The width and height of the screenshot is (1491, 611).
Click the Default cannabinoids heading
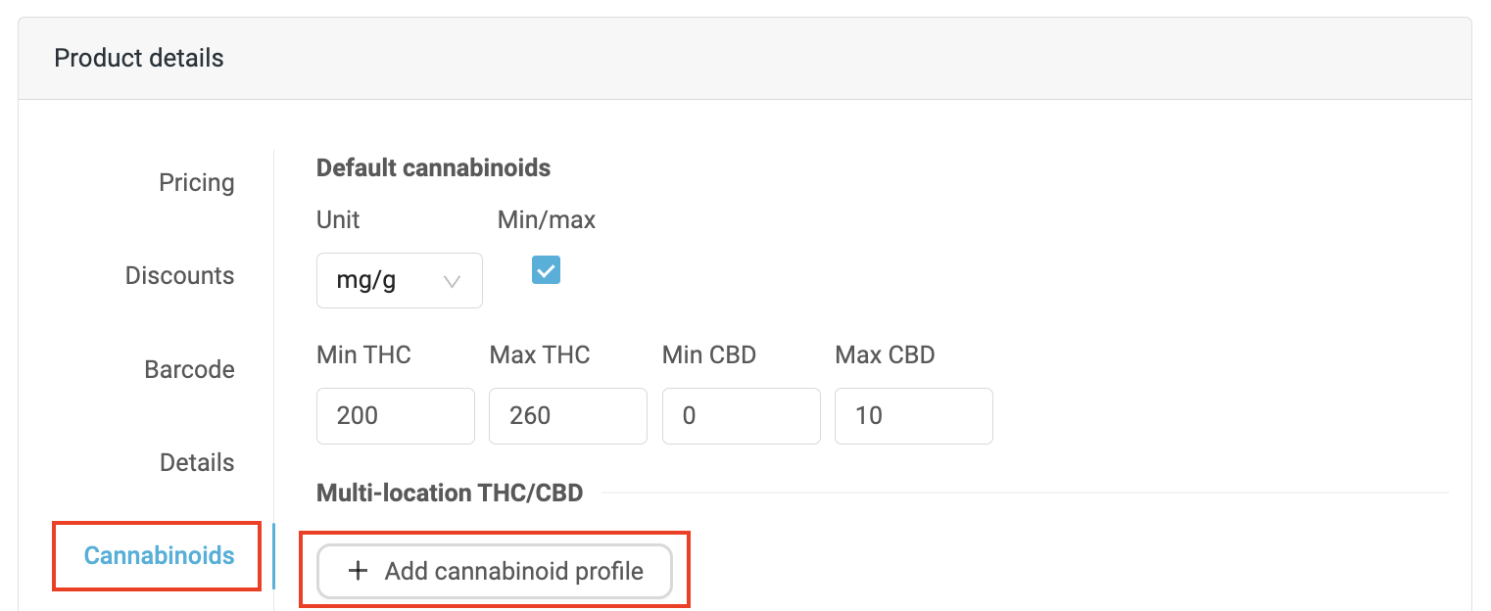pyautogui.click(x=433, y=168)
